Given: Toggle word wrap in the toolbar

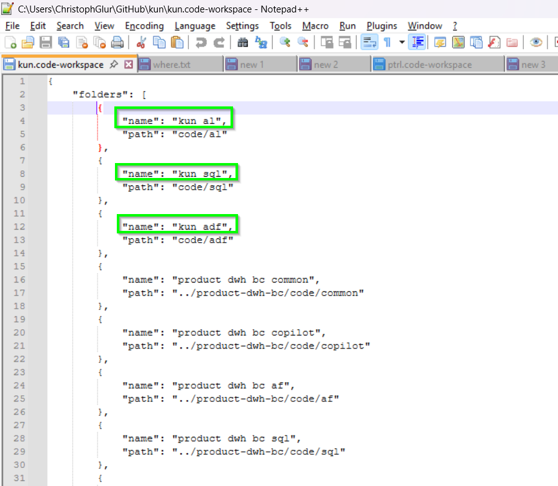Looking at the screenshot, I should point(369,42).
